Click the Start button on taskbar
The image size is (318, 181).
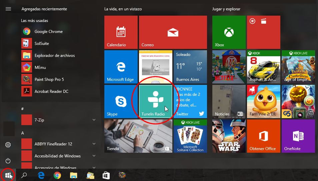point(8,175)
